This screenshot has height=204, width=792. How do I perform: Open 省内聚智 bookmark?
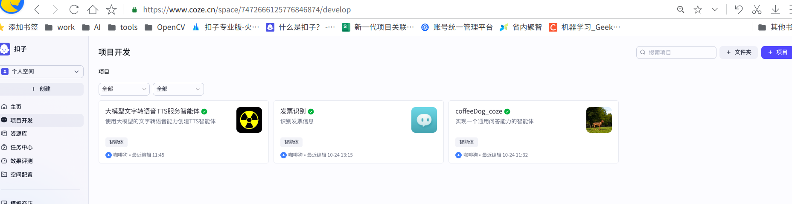(521, 27)
